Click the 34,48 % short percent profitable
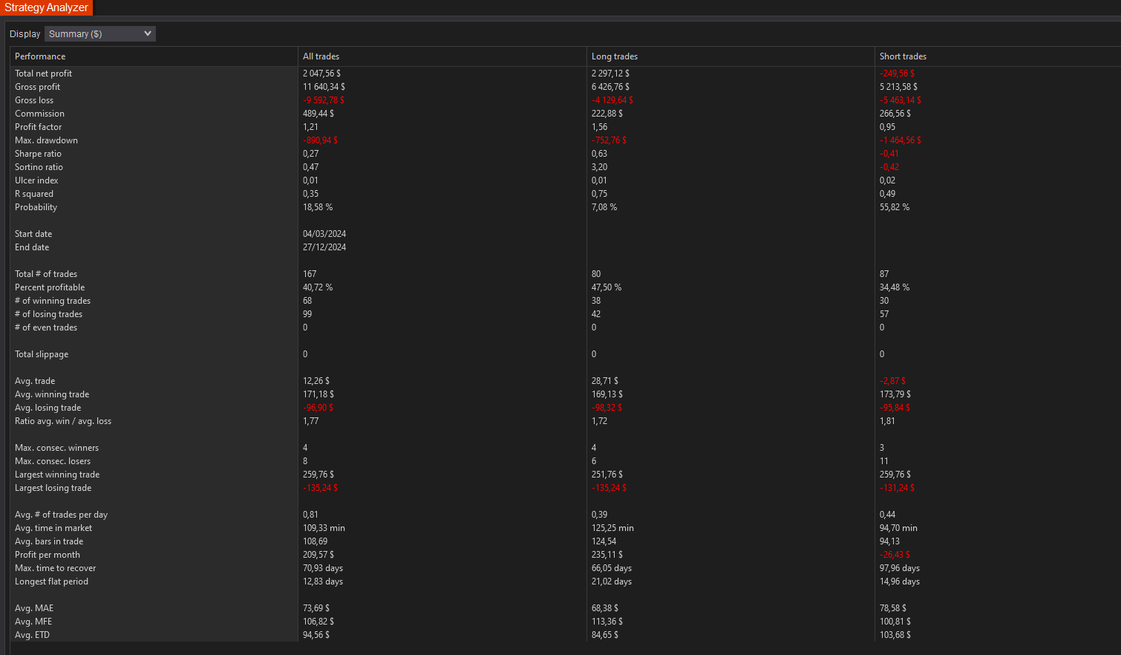Viewport: 1121px width, 655px height. [895, 287]
